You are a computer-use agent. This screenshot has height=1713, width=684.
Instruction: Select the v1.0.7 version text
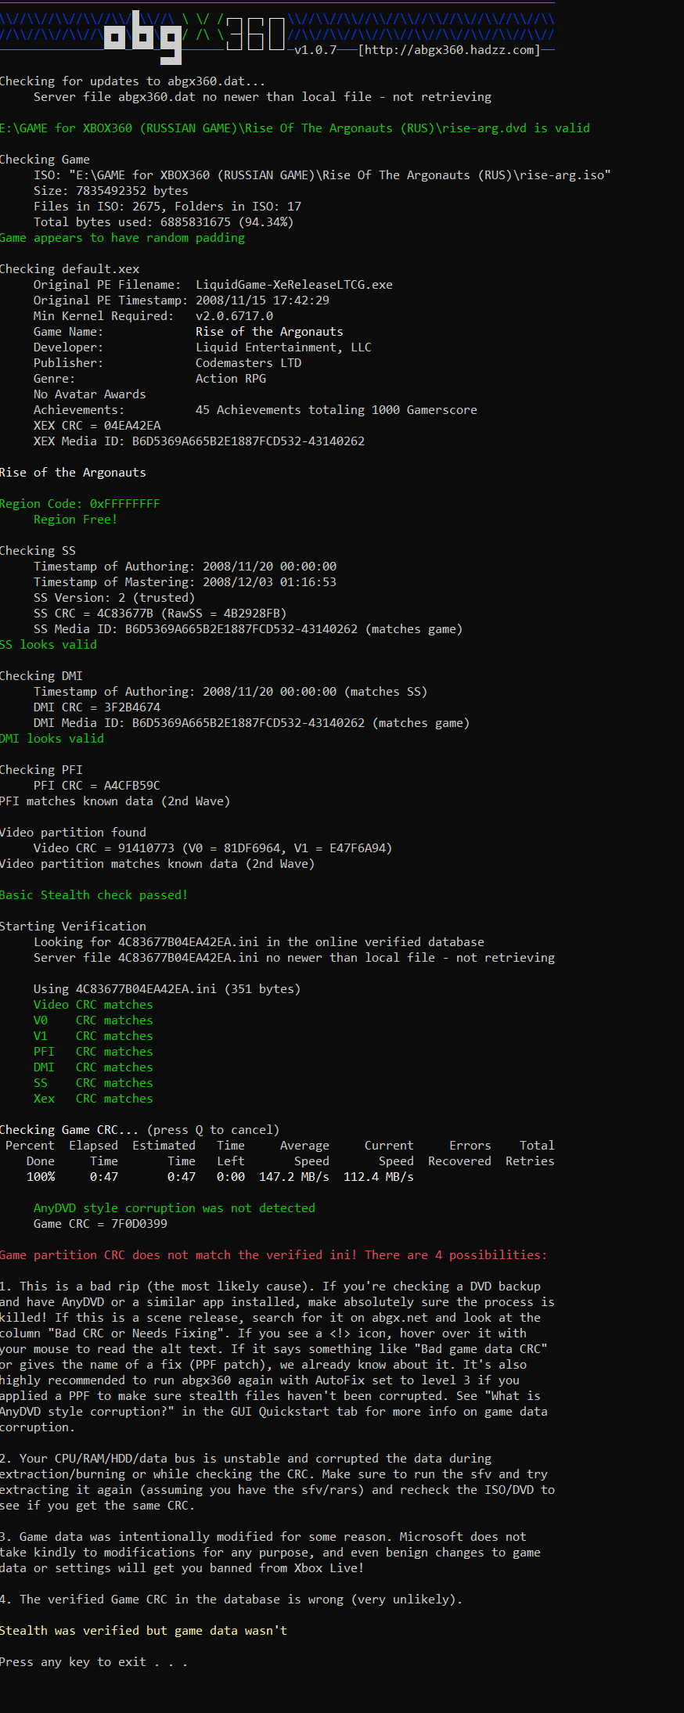coord(315,50)
